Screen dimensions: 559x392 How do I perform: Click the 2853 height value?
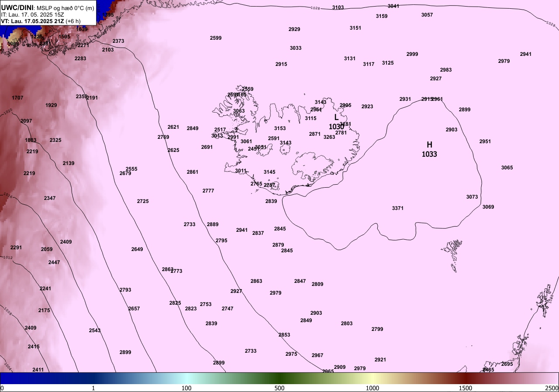point(284,335)
